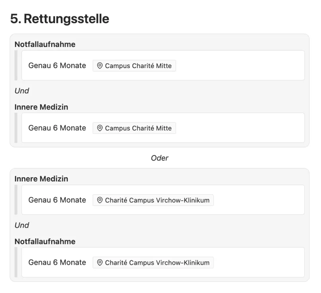
Task: Open the Charité Campus Virchow-Klinikum label under Notfallaufnahme
Action: click(x=157, y=263)
